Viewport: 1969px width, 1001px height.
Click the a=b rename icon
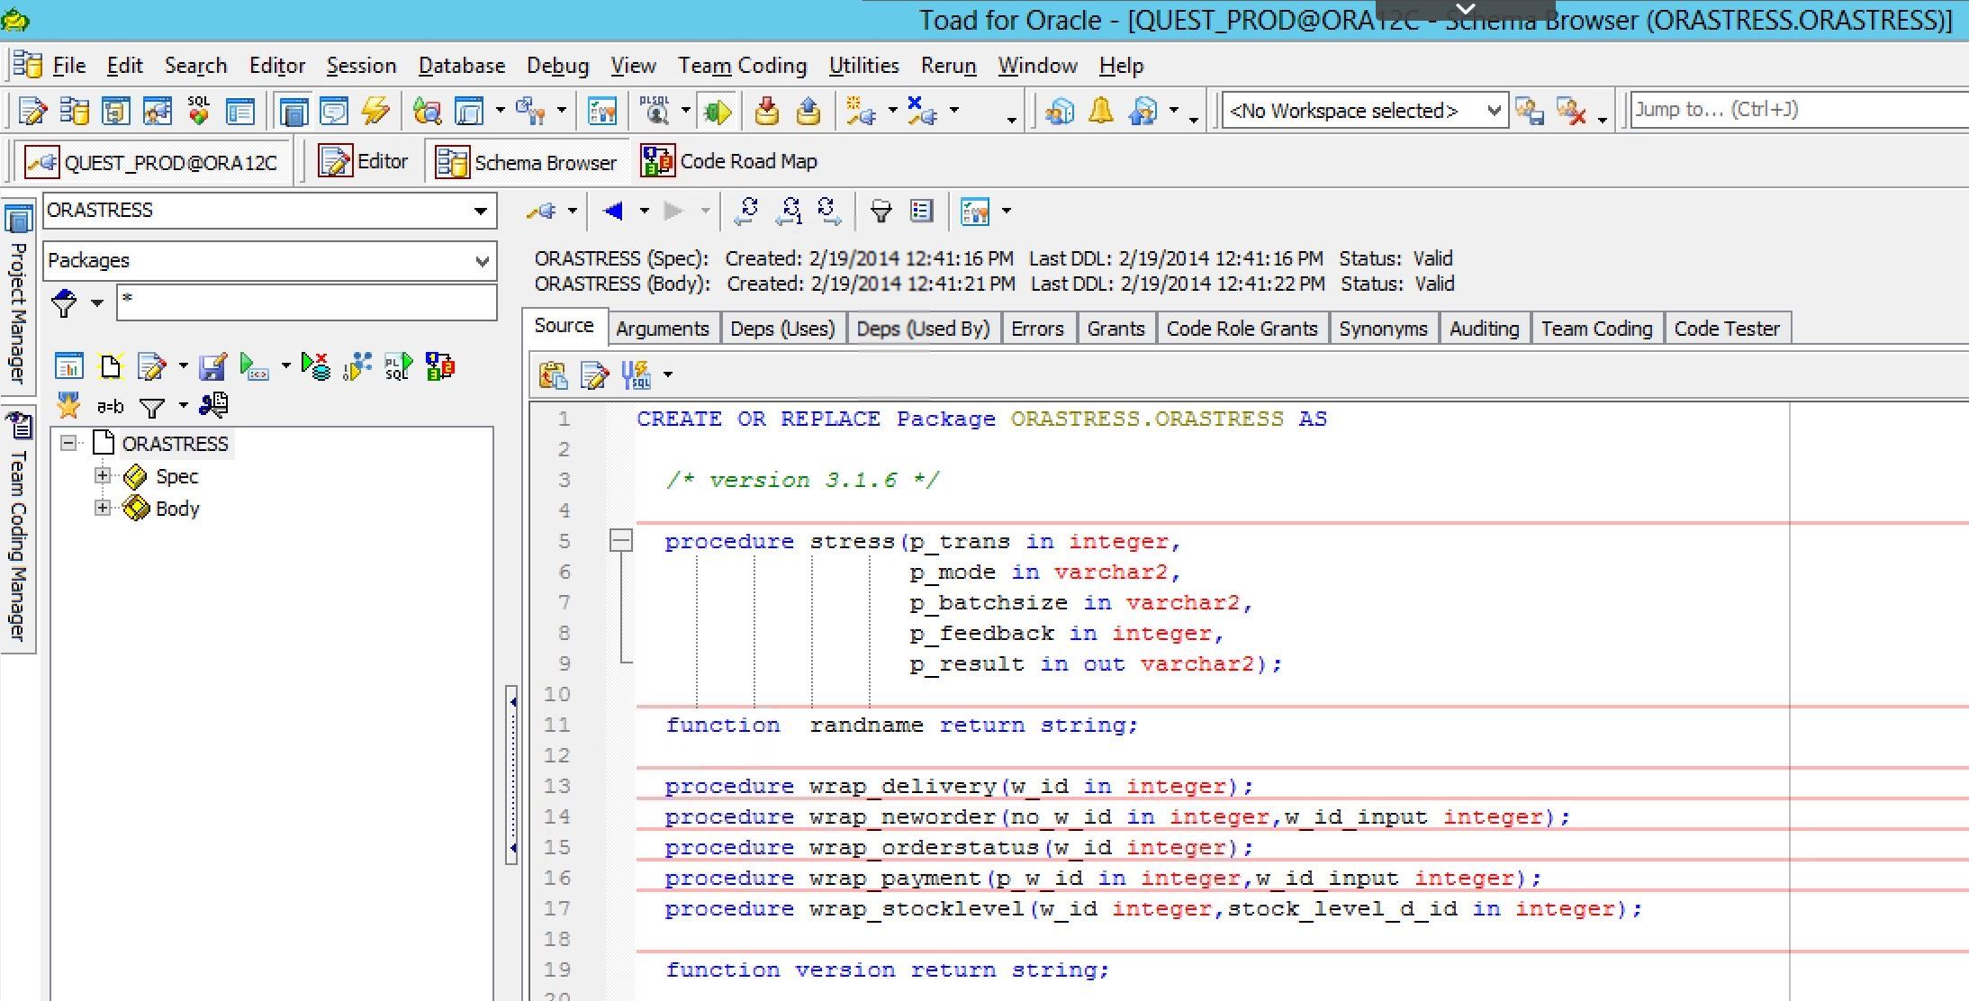click(x=110, y=407)
